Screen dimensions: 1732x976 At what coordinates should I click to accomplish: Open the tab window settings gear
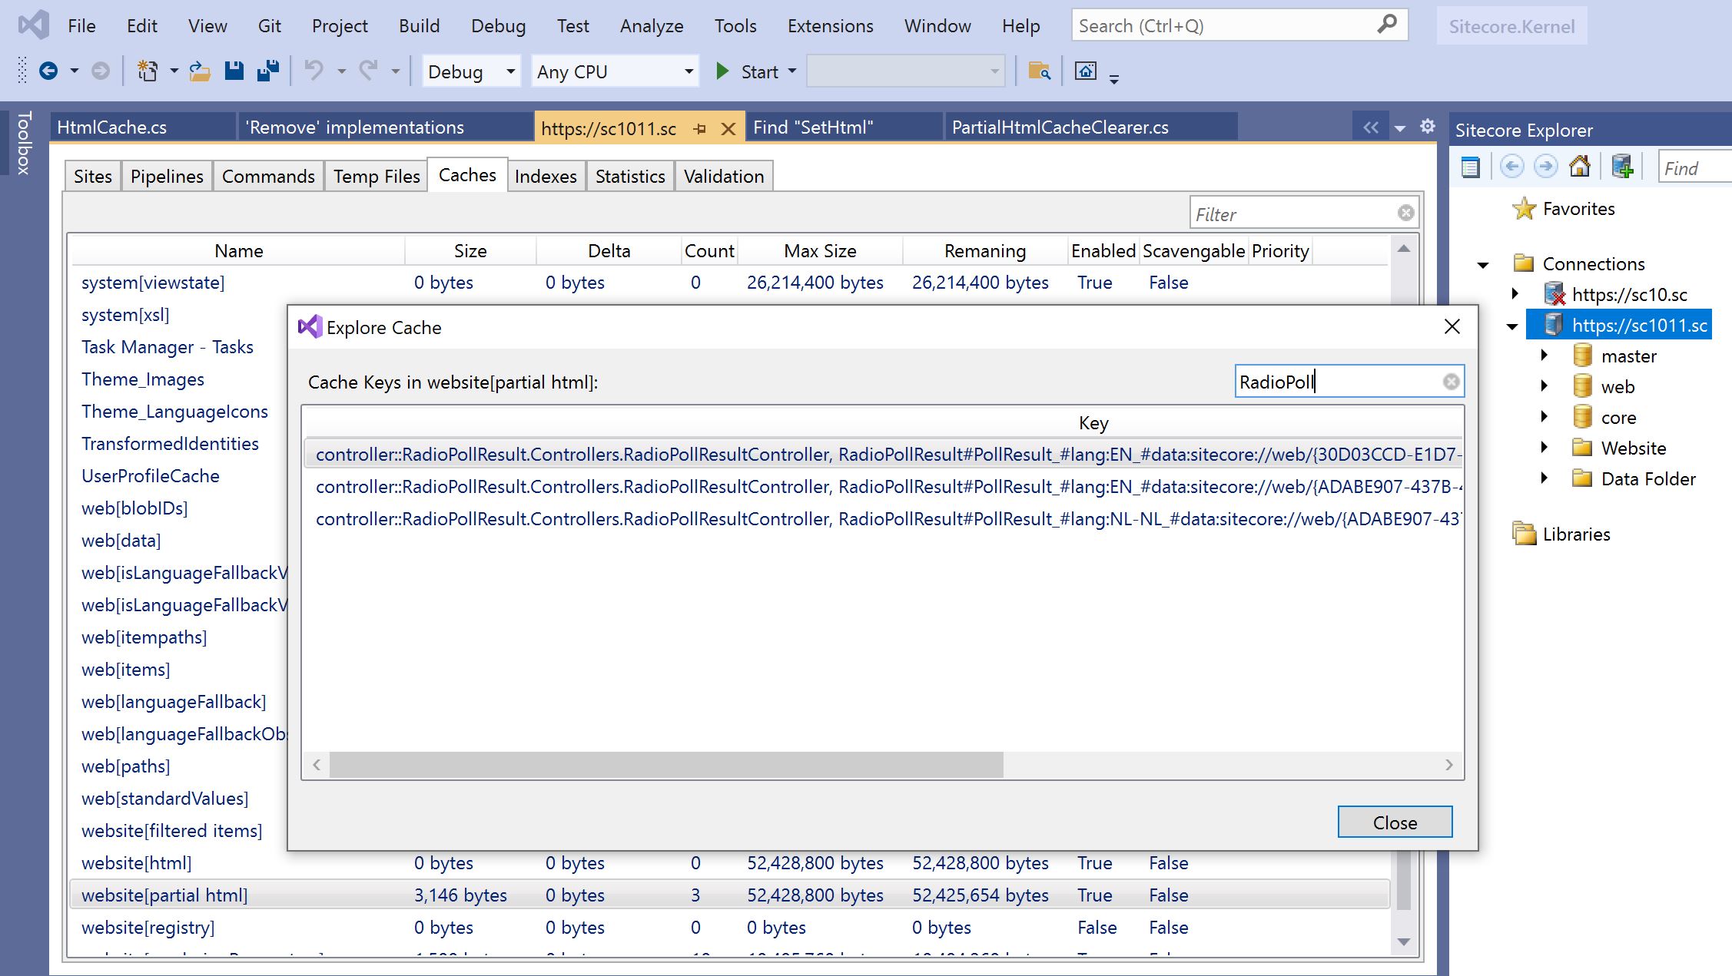click(x=1427, y=127)
